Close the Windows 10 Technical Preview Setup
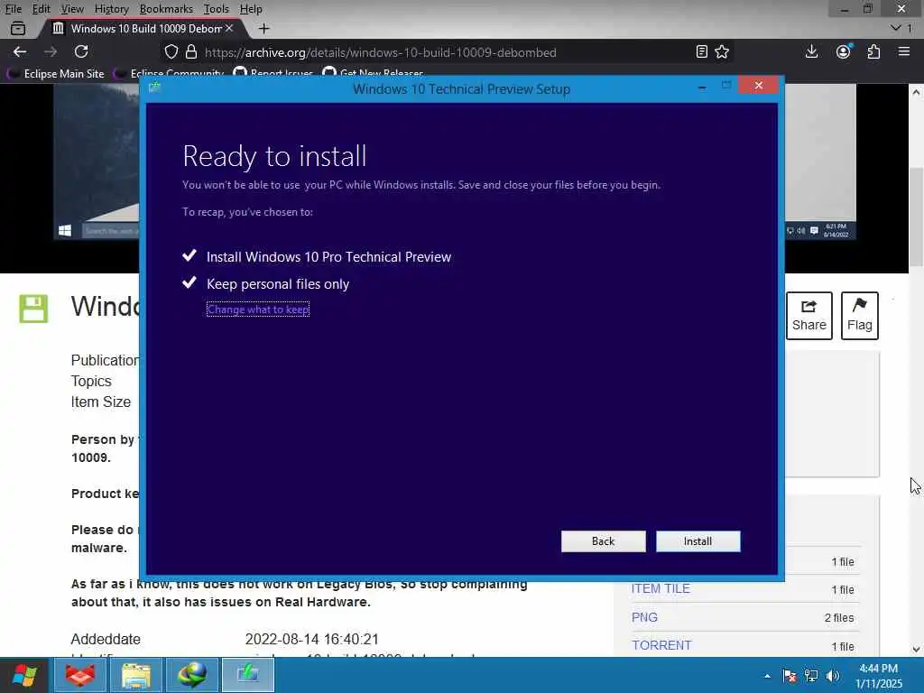 click(x=758, y=86)
